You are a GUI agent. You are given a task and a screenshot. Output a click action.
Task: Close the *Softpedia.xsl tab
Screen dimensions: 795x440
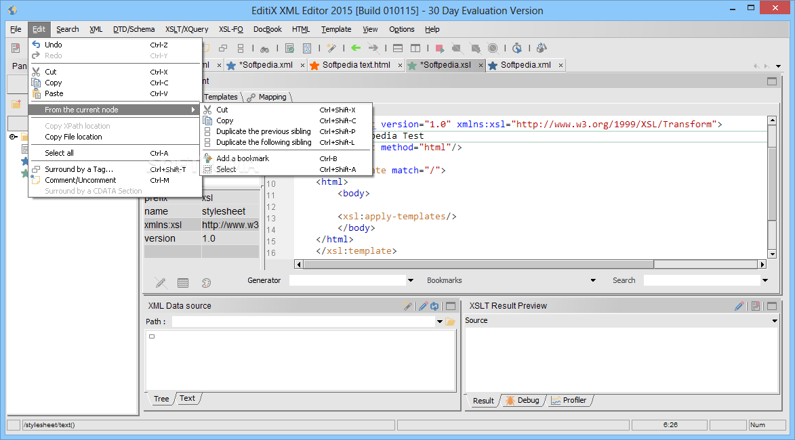pos(481,65)
